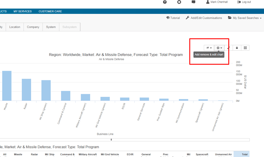Viewport: 264px width, 157px height.
Task: Select the Military Aircraft (green) bar
Action: click(x=85, y=98)
